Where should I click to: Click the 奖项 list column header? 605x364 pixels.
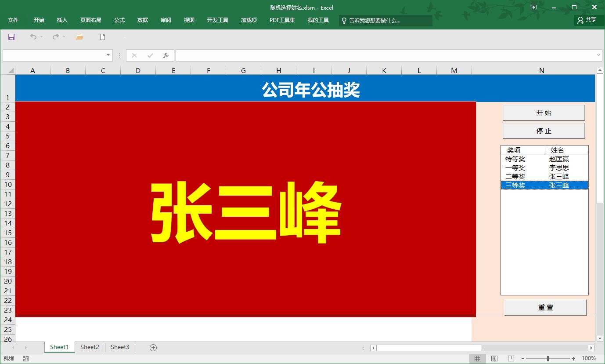click(x=523, y=150)
